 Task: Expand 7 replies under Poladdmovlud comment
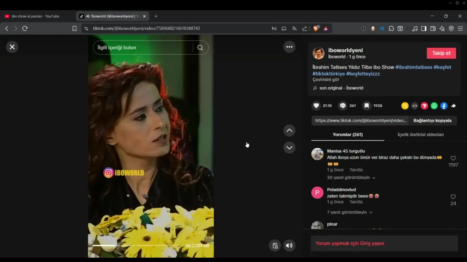[350, 212]
